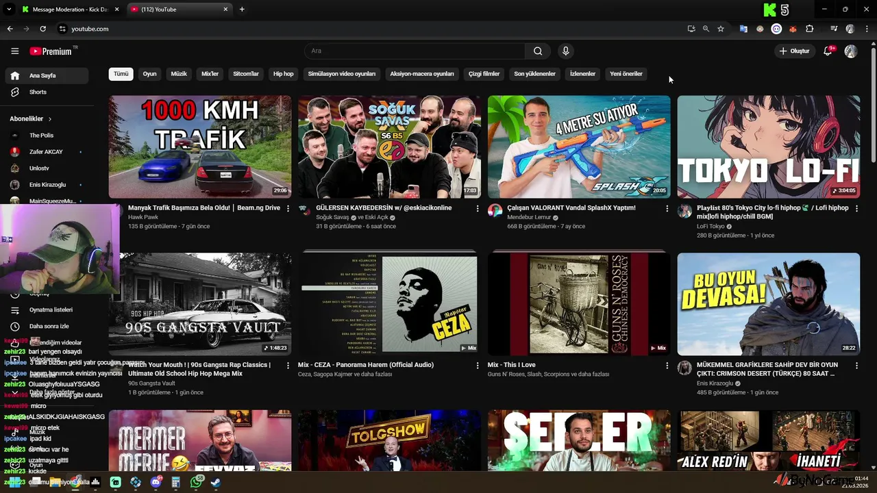Image resolution: width=877 pixels, height=493 pixels.
Task: Open Unlostv subscription channel
Action: (47, 168)
